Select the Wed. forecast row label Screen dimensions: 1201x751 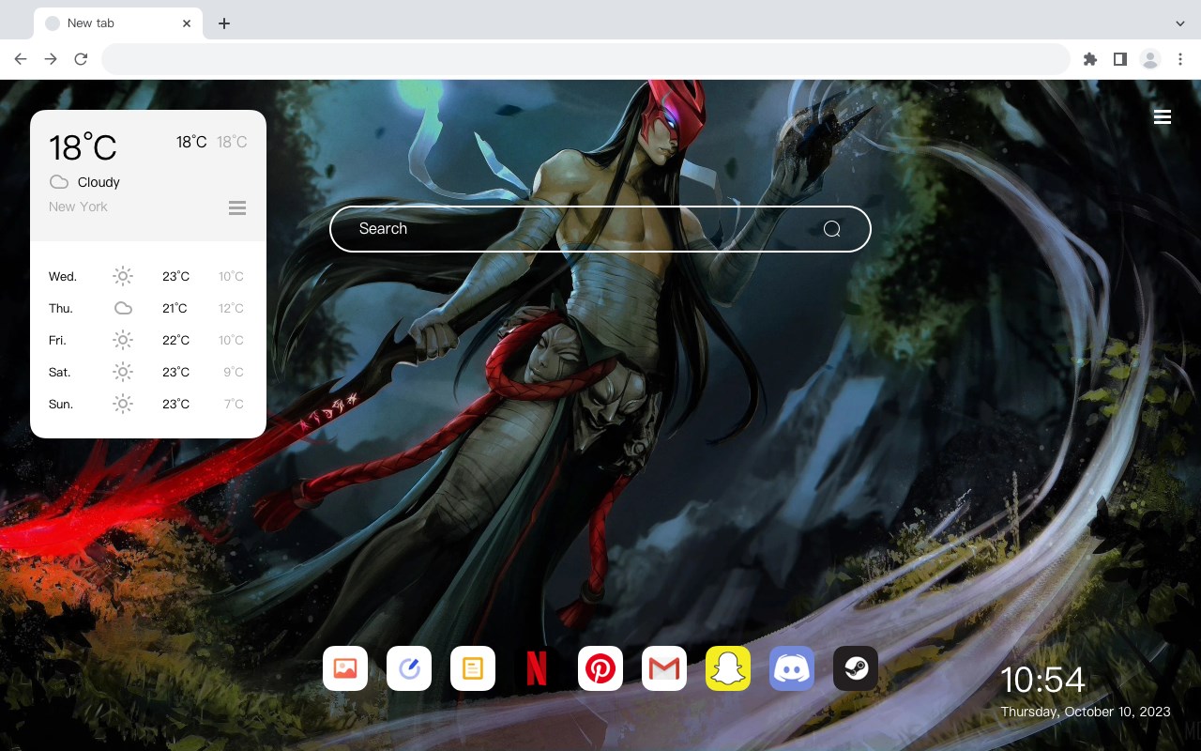[x=63, y=277]
